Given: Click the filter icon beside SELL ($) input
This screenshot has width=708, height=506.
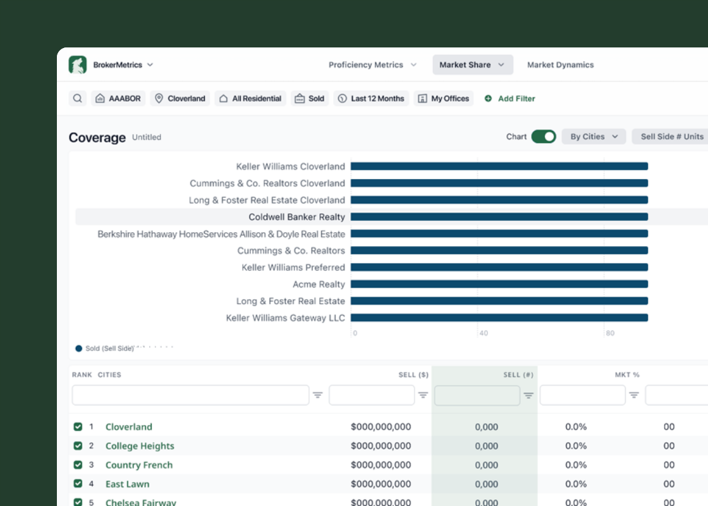Looking at the screenshot, I should tap(423, 395).
